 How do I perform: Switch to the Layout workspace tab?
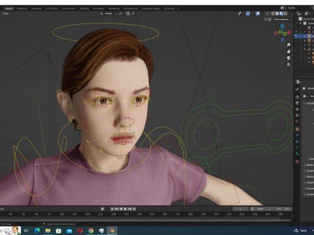pos(9,8)
